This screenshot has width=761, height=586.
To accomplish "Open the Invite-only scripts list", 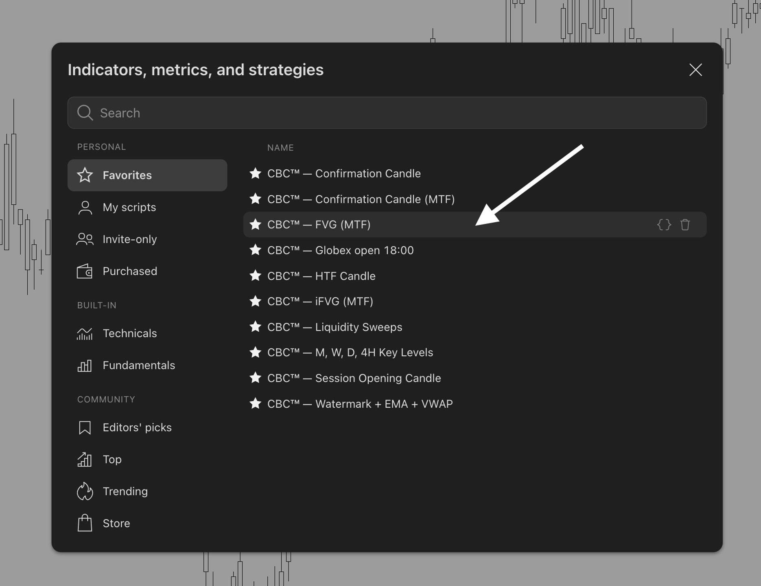I will (147, 239).
